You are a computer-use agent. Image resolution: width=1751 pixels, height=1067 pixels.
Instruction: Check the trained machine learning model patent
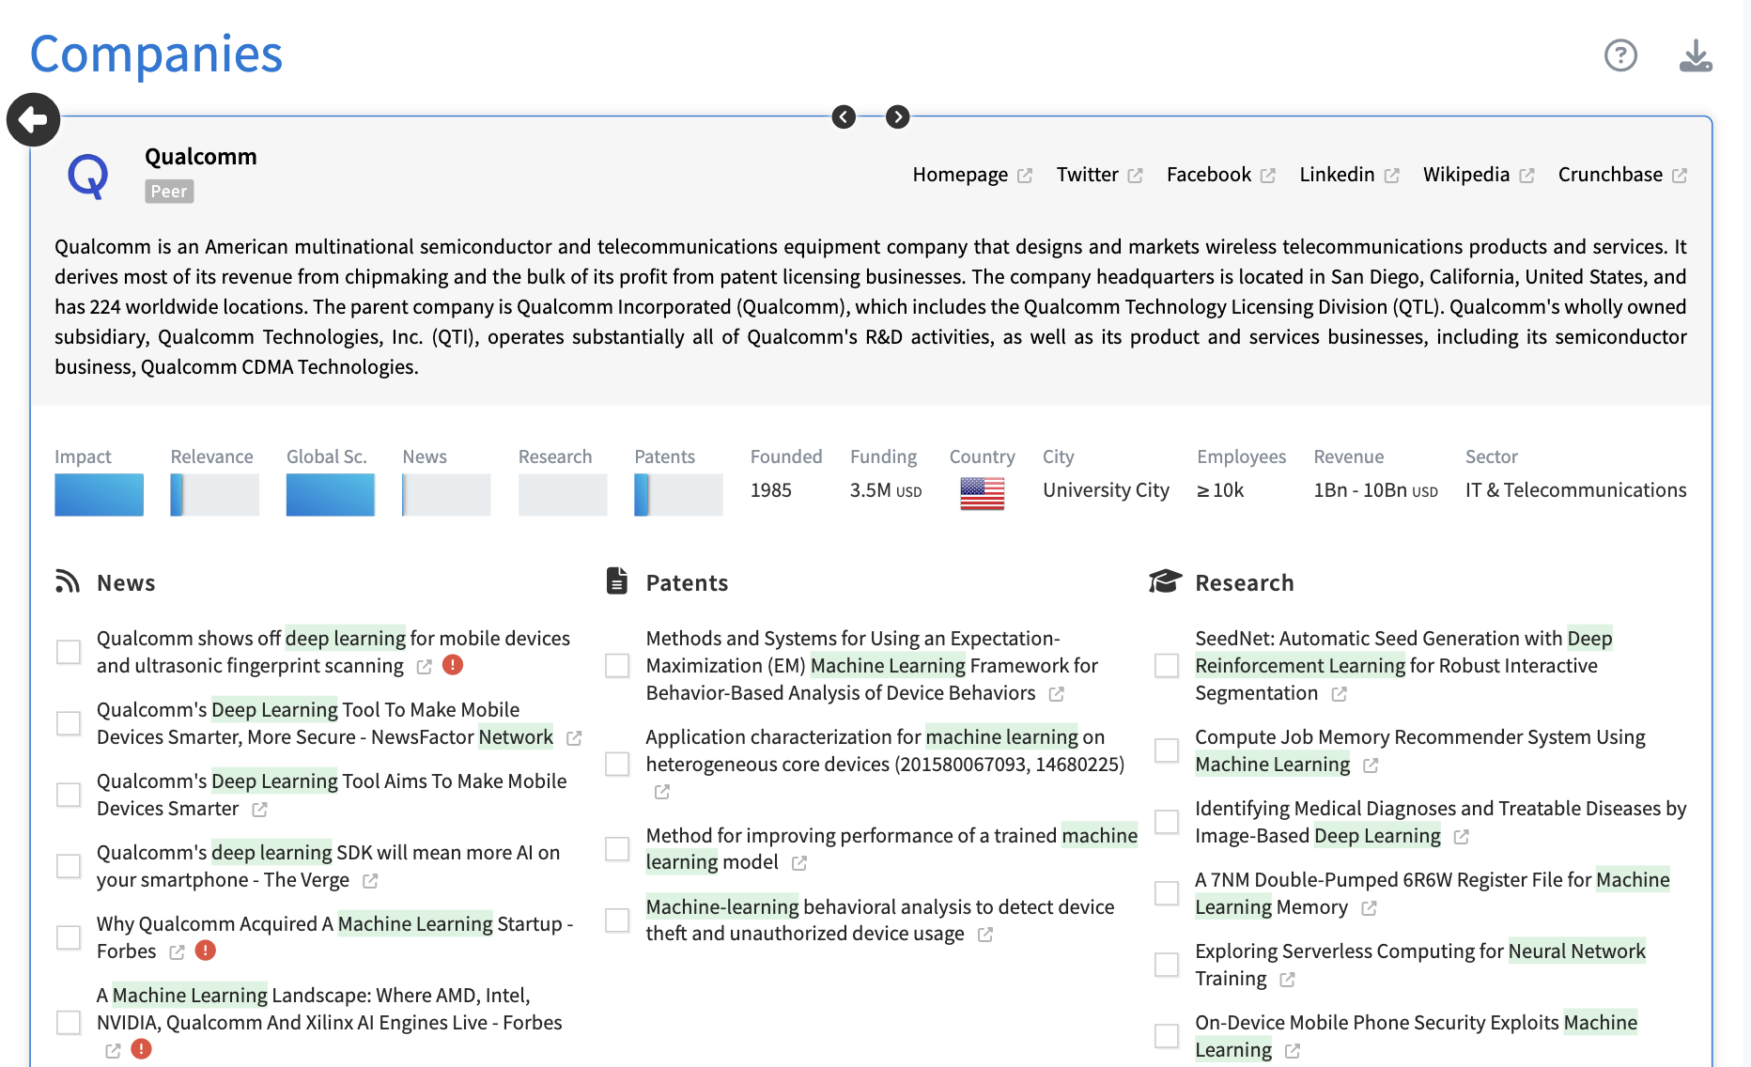[617, 849]
